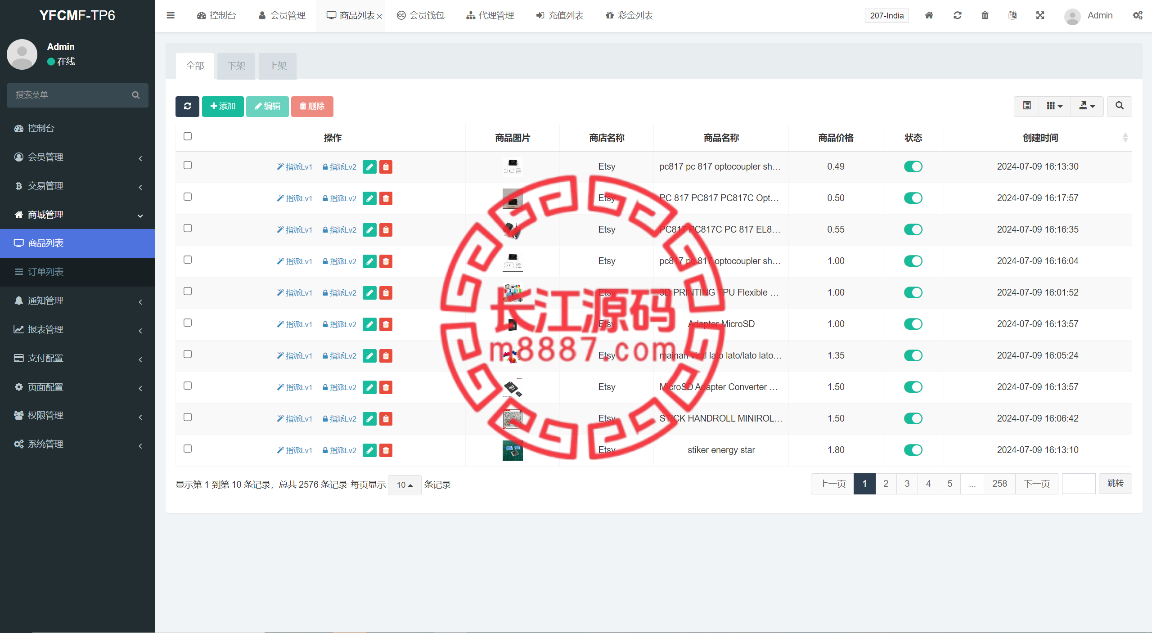Image resolution: width=1152 pixels, height=633 pixels.
Task: Click the language switch icon in top bar
Action: (x=1012, y=15)
